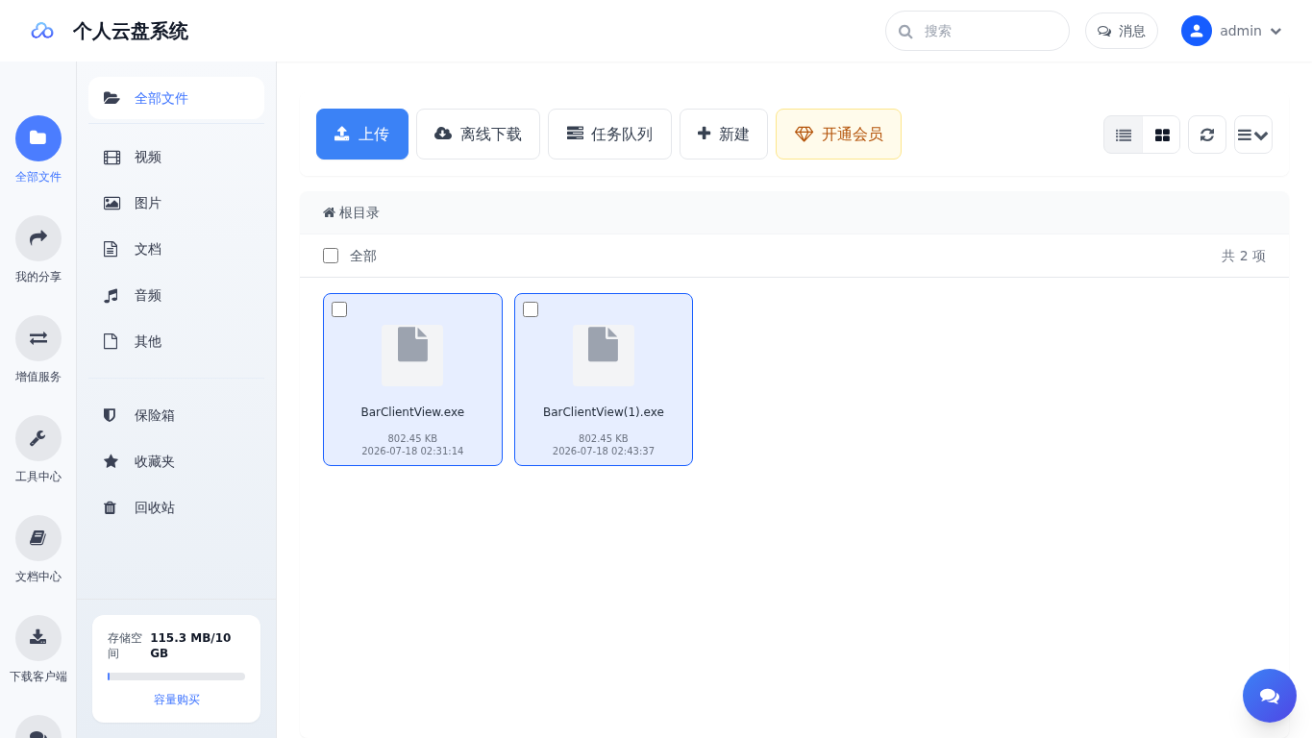
Task: Click the 图片 image icon
Action: [111, 204]
